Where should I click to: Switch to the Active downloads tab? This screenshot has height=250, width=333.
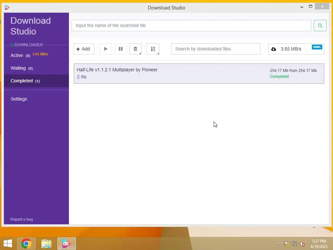(36, 55)
